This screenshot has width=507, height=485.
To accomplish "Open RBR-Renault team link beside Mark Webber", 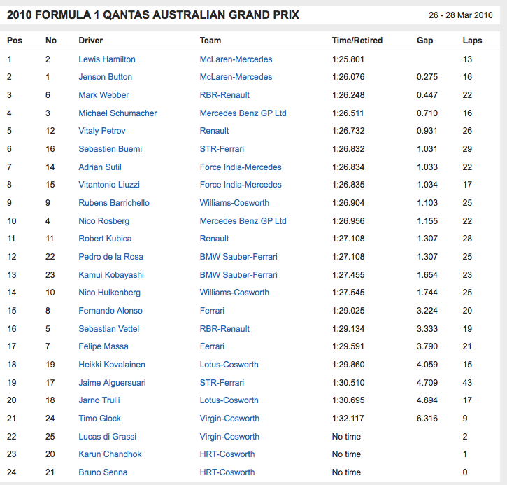I will (224, 95).
